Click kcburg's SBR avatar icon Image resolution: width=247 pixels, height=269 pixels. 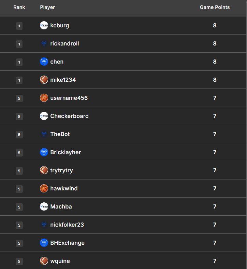44,25
